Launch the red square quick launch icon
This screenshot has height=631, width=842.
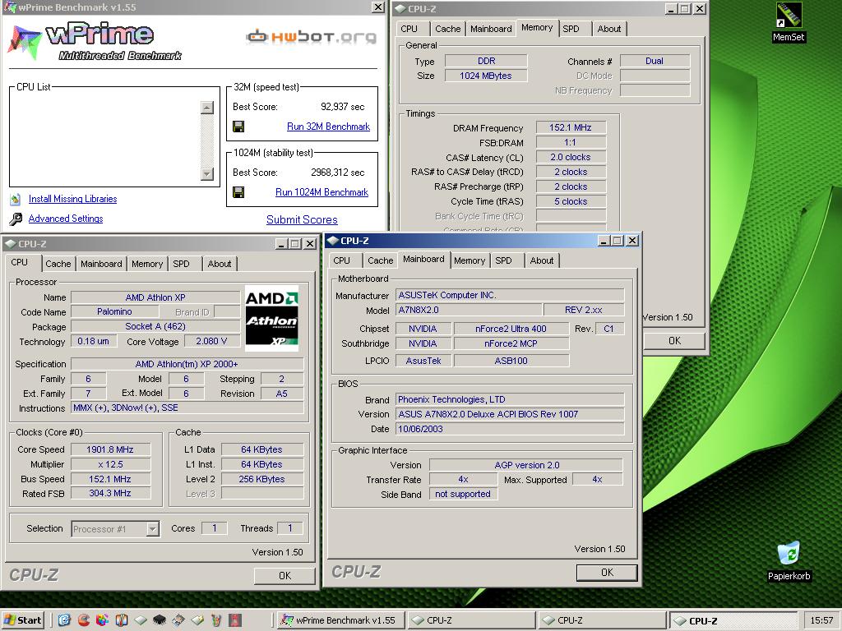[235, 620]
